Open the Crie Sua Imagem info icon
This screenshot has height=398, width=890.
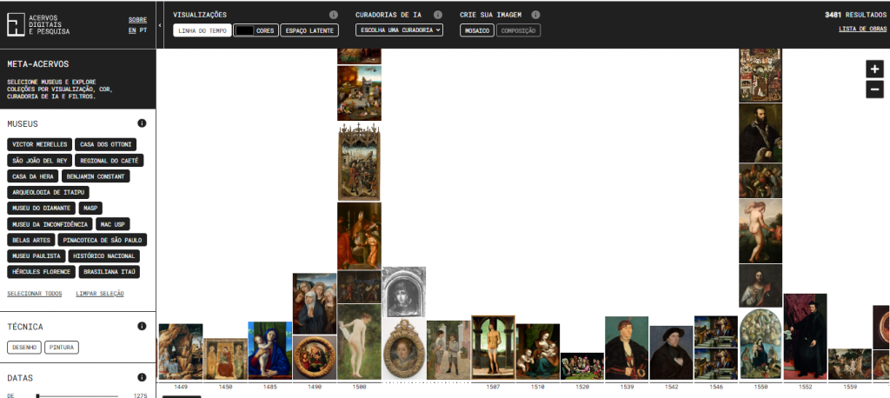pyautogui.click(x=535, y=15)
